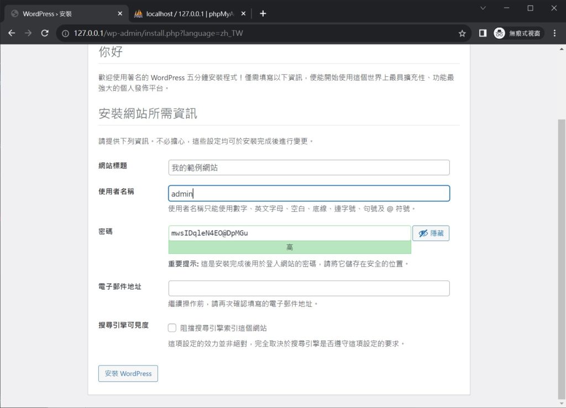Image resolution: width=566 pixels, height=408 pixels.
Task: Click the browser forward arrow
Action: [28, 33]
